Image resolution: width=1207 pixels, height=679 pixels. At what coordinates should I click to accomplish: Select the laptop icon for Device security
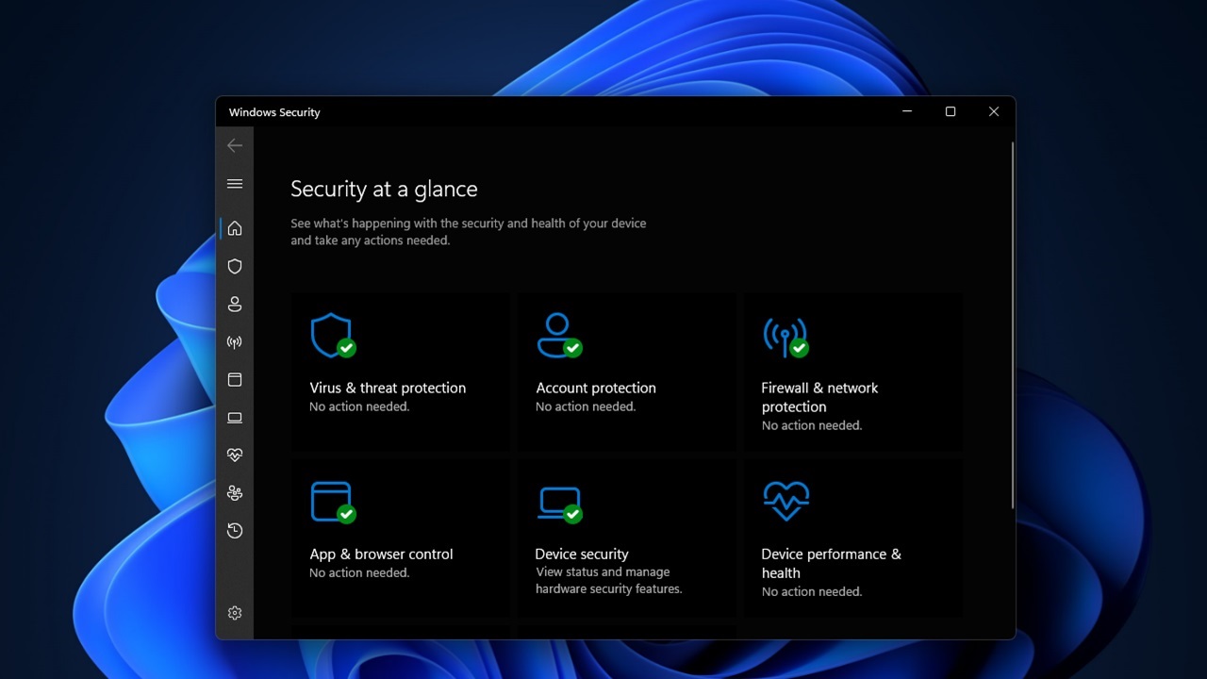(x=235, y=417)
